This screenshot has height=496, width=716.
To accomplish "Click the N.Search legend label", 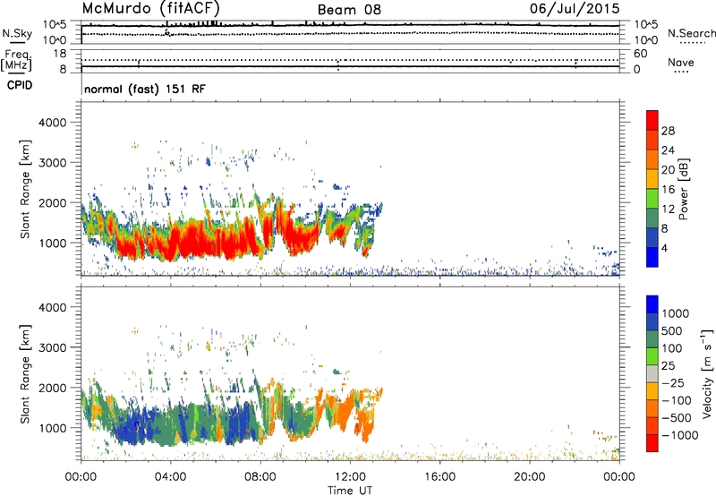I will coord(691,33).
